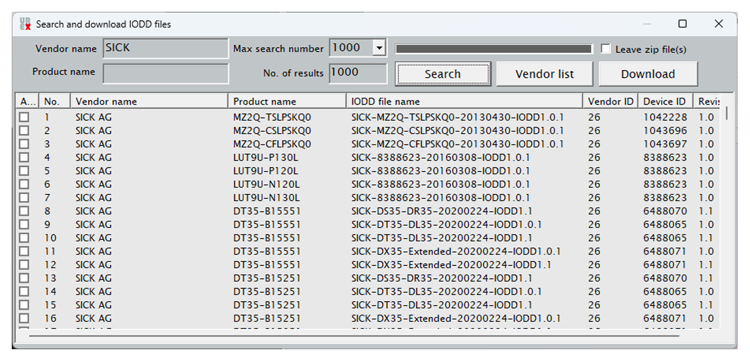Click the Revis column header
This screenshot has height=359, width=750.
707,101
